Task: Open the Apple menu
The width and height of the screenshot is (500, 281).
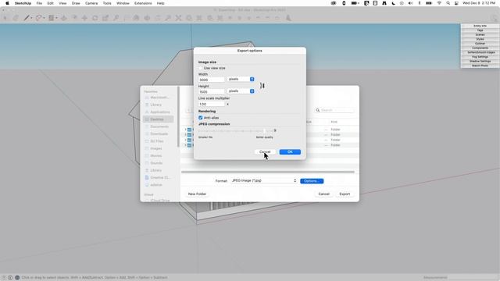Action: click(7, 3)
